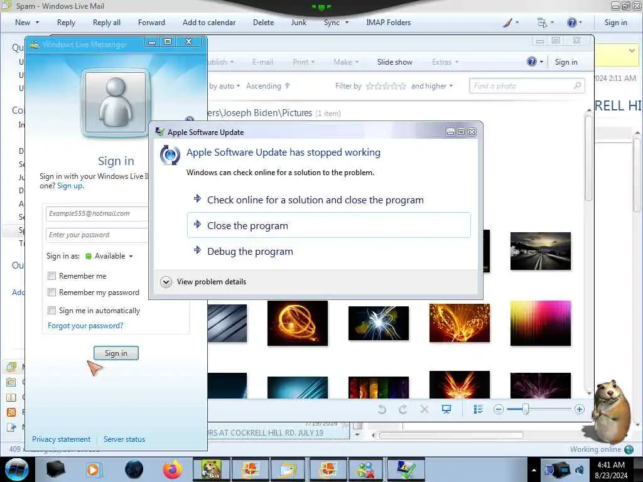Click the Mail menus icon beside the paintbrush
The image size is (643, 482).
(542, 23)
